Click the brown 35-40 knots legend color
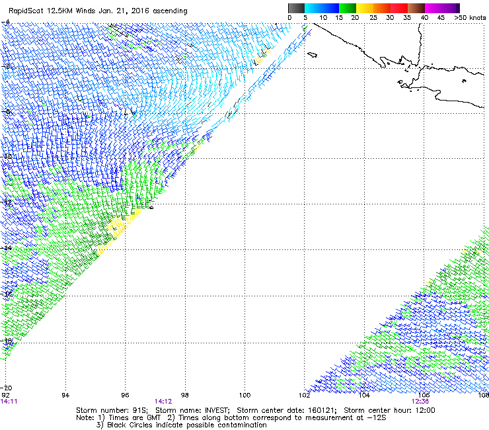Viewport: 489px width, 430px height. click(x=416, y=8)
